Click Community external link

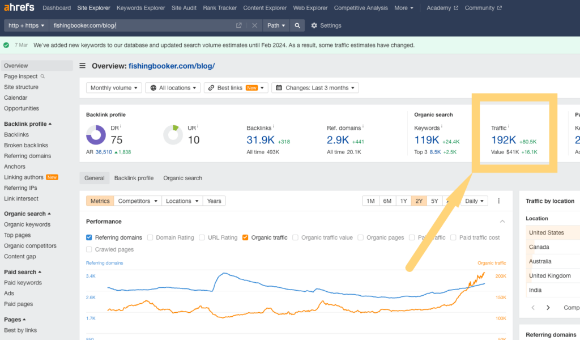(x=483, y=8)
